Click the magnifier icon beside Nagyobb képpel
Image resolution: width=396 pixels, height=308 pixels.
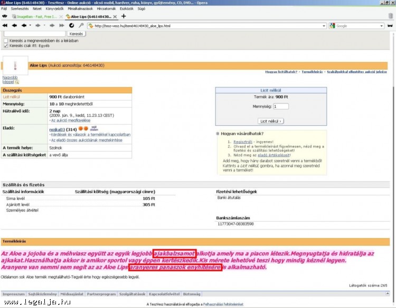coord(17,82)
